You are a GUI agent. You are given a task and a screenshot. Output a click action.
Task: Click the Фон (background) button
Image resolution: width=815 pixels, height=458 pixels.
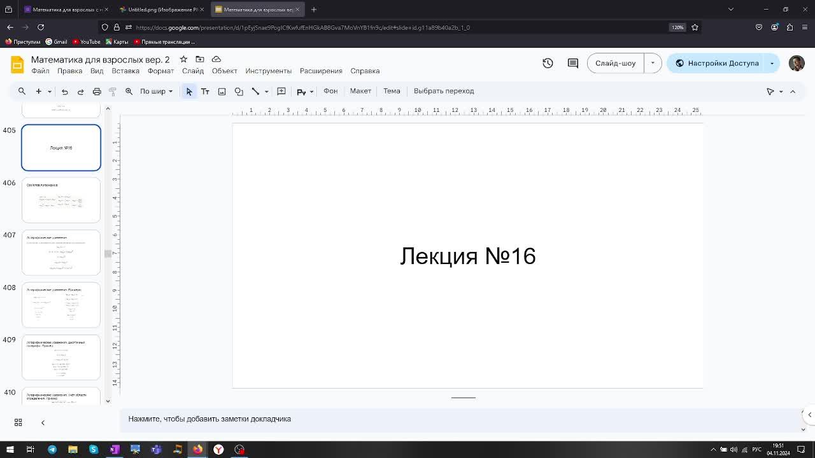[x=330, y=91]
